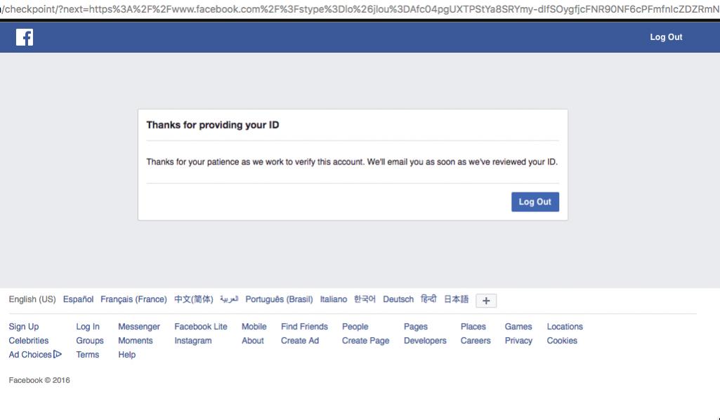Open the About footer link

(x=253, y=341)
